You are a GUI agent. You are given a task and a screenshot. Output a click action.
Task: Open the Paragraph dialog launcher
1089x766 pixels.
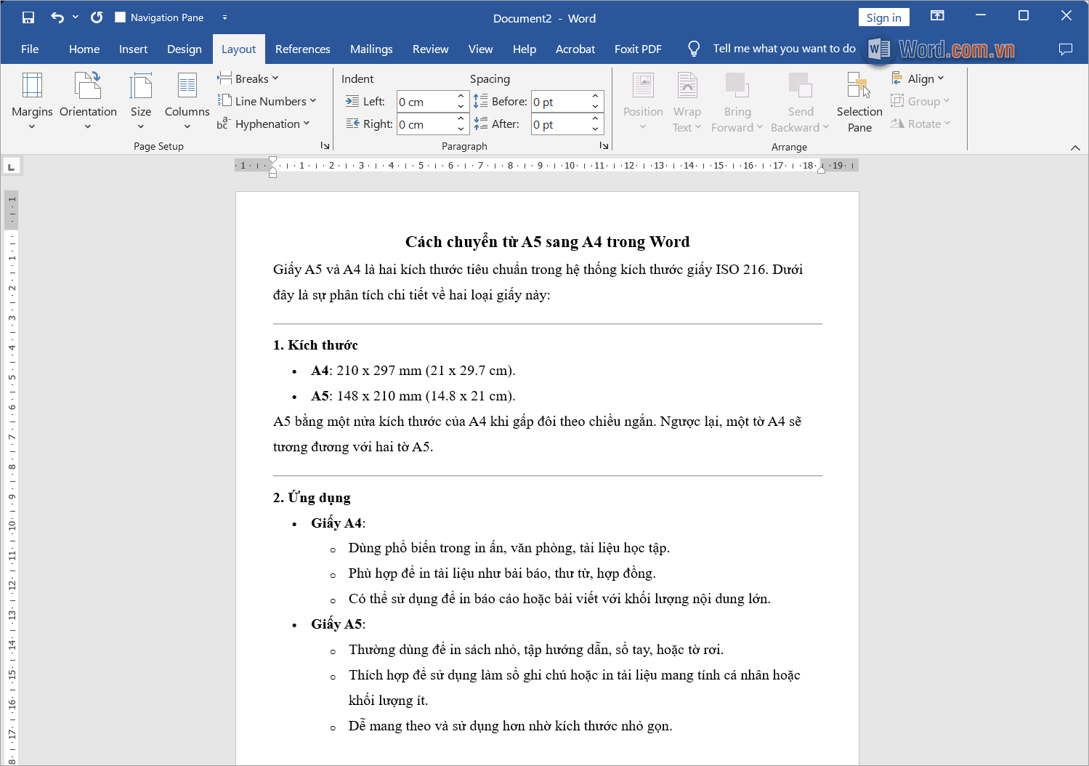604,146
